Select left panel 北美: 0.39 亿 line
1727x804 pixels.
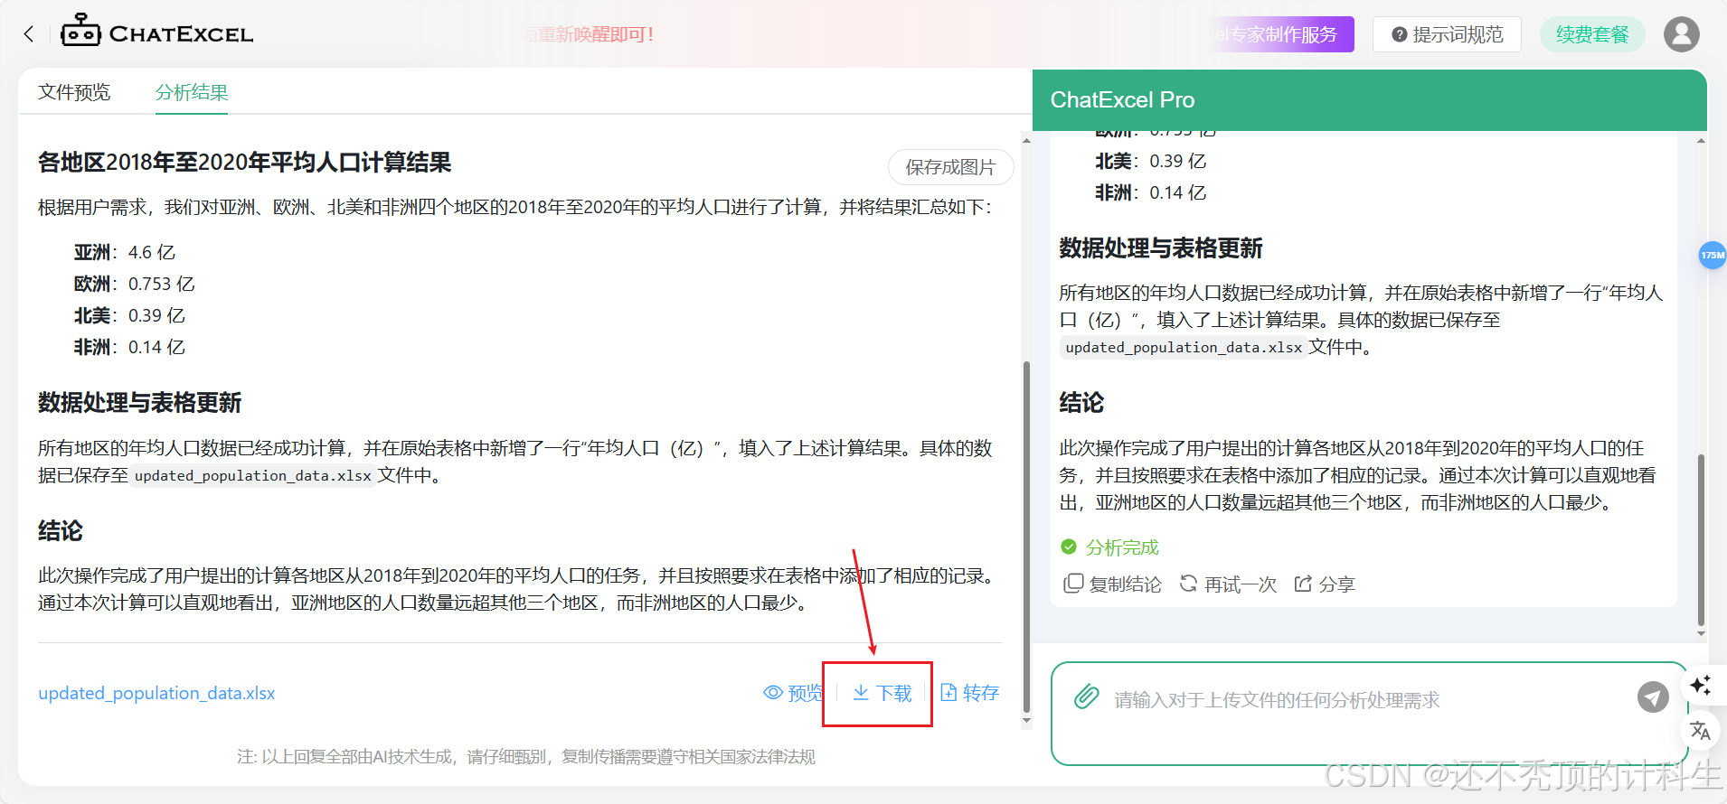tap(129, 315)
